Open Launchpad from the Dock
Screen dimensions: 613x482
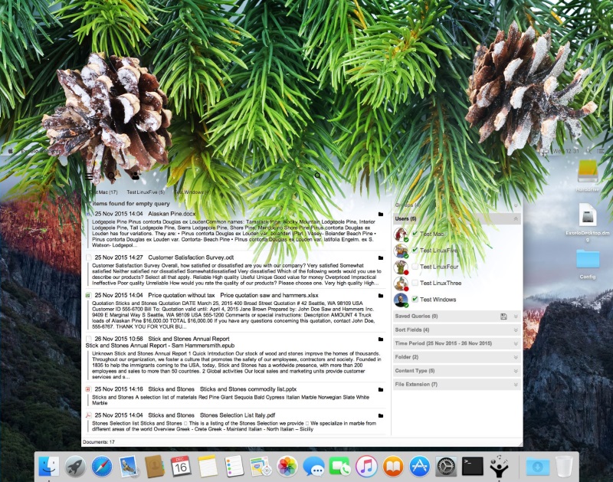75,467
